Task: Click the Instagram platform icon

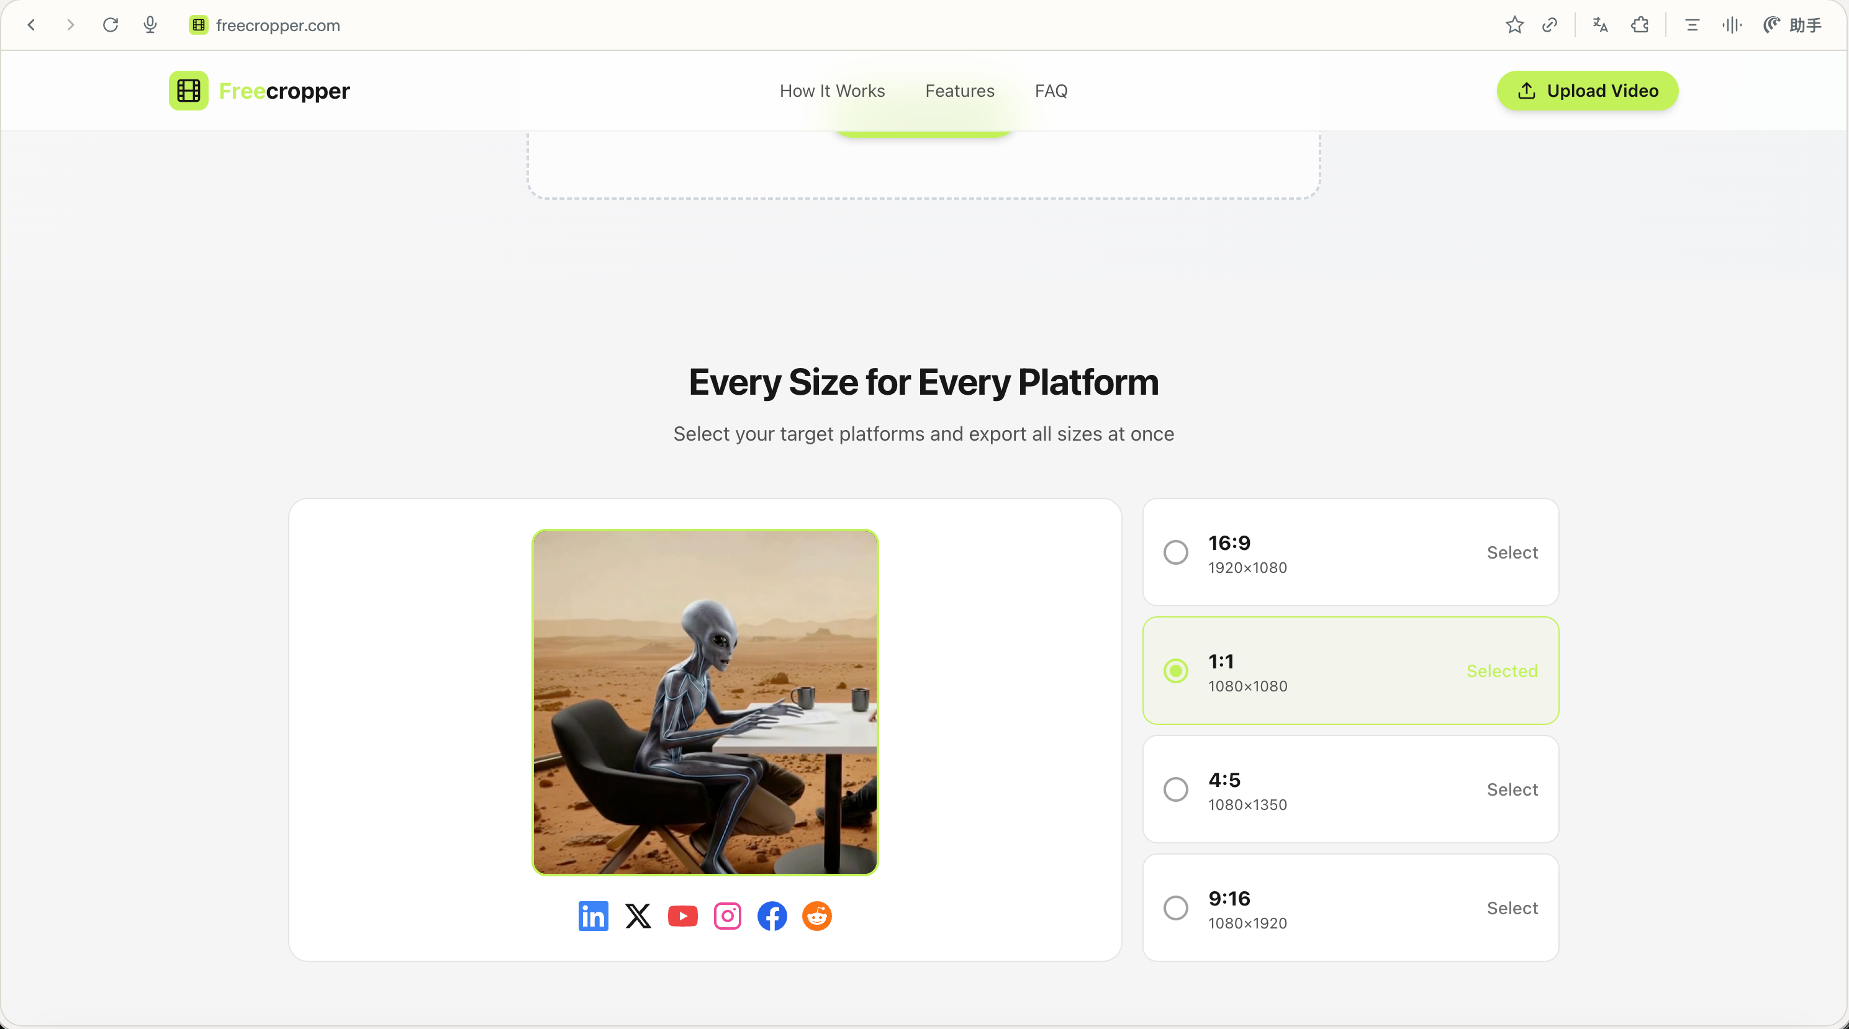Action: pos(727,916)
